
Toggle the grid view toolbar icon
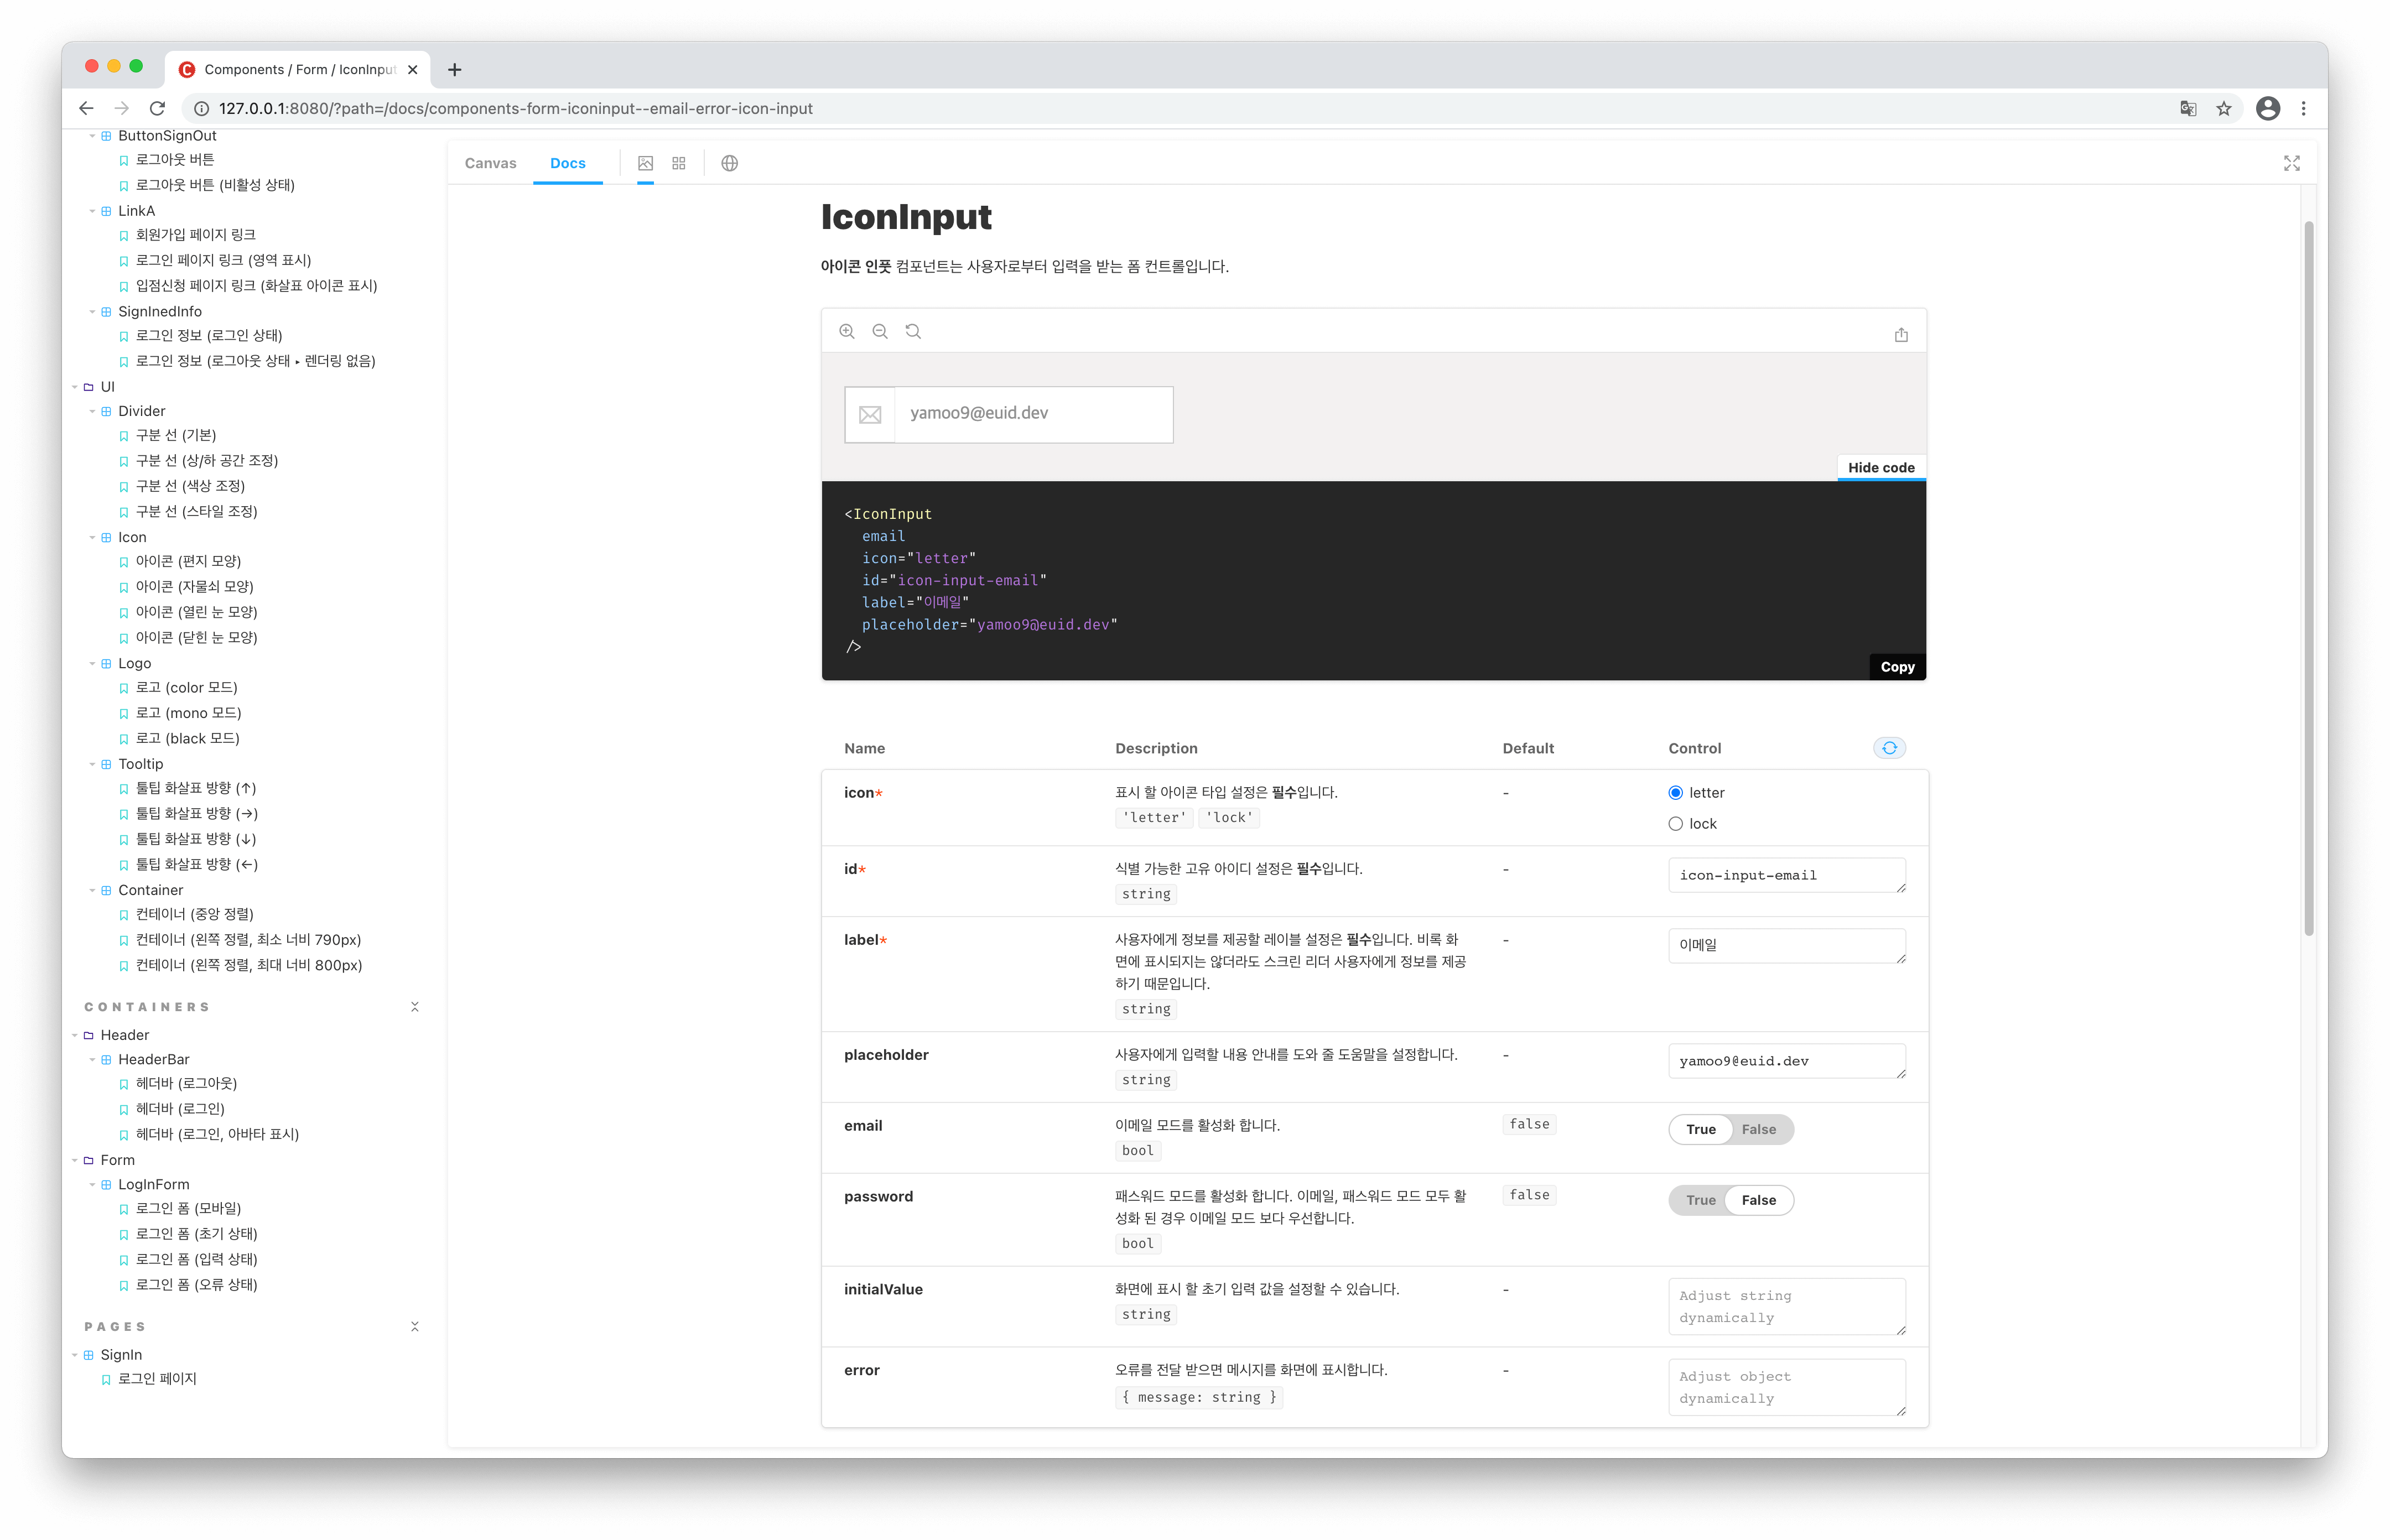(679, 163)
